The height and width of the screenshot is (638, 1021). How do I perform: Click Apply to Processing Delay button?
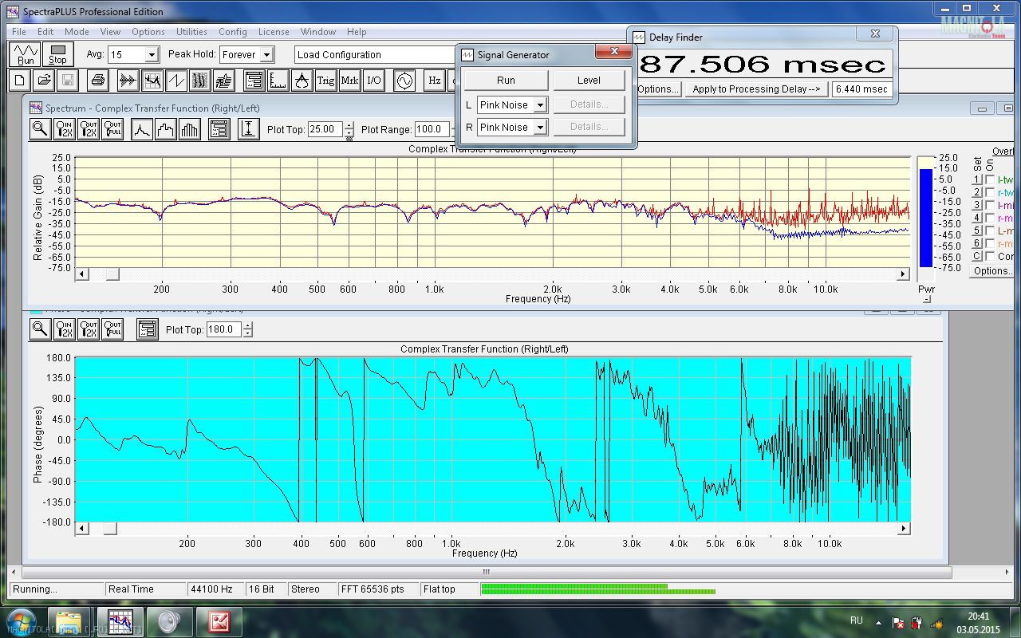[x=755, y=89]
